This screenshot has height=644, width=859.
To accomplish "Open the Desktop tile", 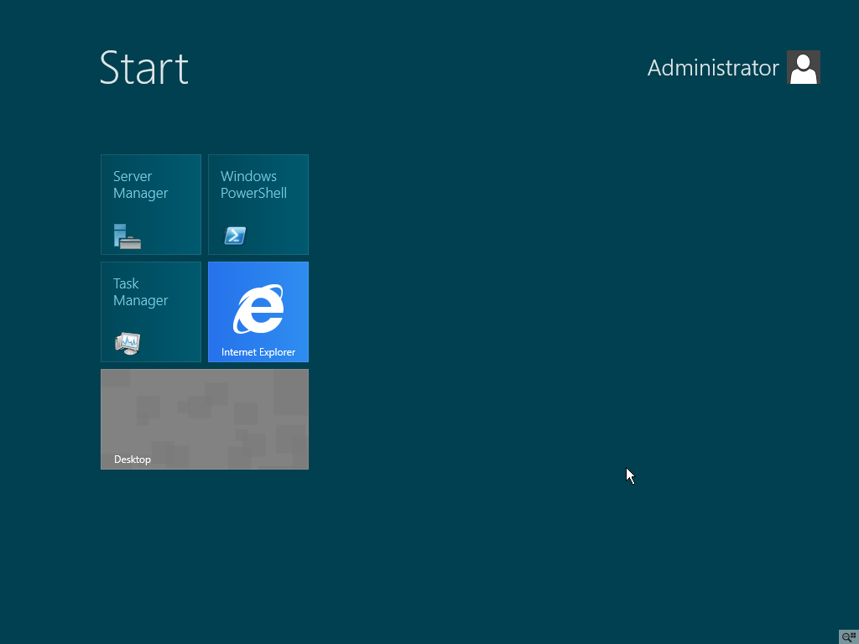I will coord(205,419).
